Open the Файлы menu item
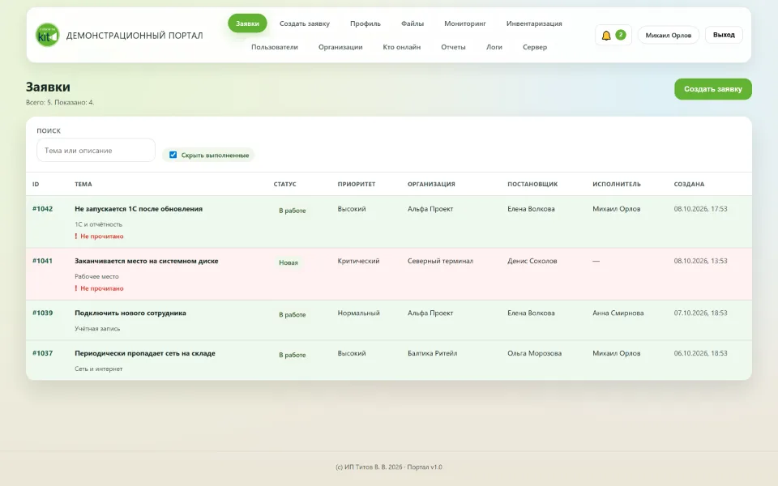 413,23
